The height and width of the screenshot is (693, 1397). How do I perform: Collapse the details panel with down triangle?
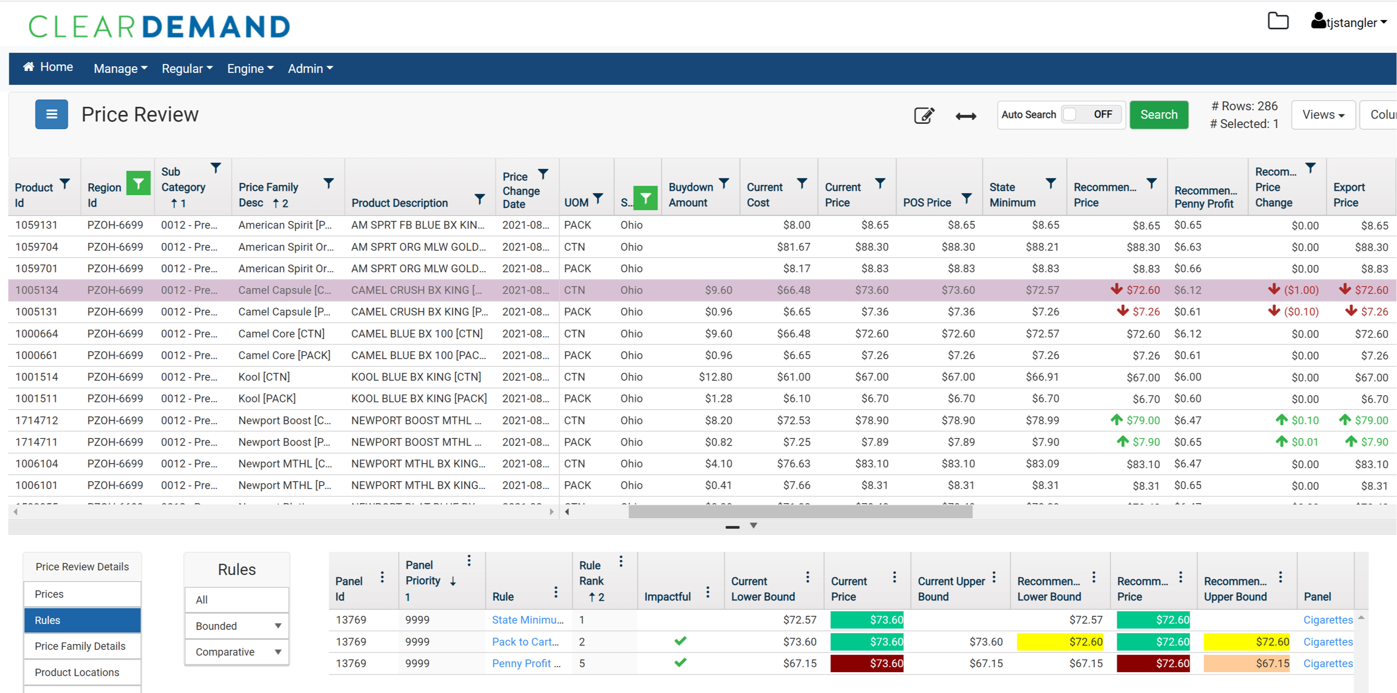pyautogui.click(x=753, y=525)
